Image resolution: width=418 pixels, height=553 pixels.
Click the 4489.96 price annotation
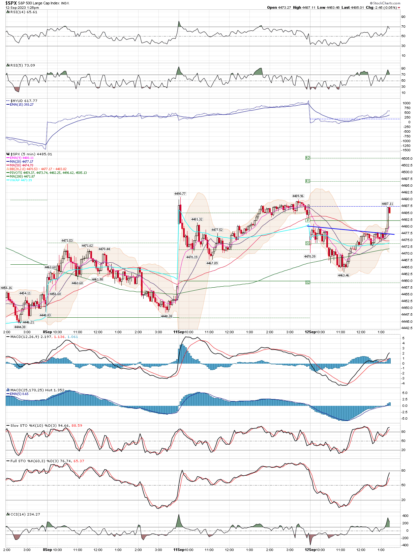click(298, 196)
